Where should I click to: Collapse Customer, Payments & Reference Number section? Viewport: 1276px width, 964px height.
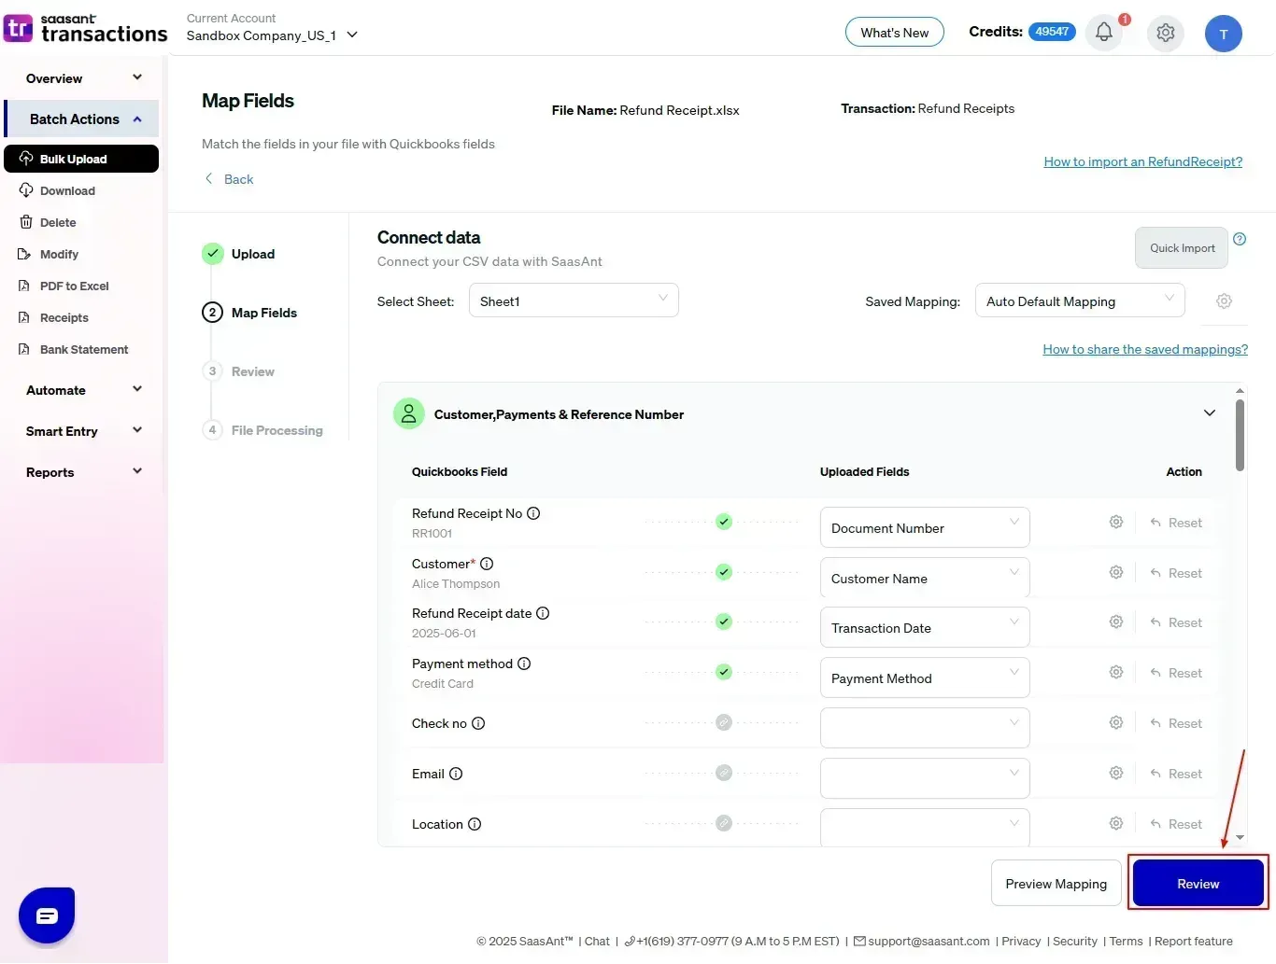point(1210,413)
